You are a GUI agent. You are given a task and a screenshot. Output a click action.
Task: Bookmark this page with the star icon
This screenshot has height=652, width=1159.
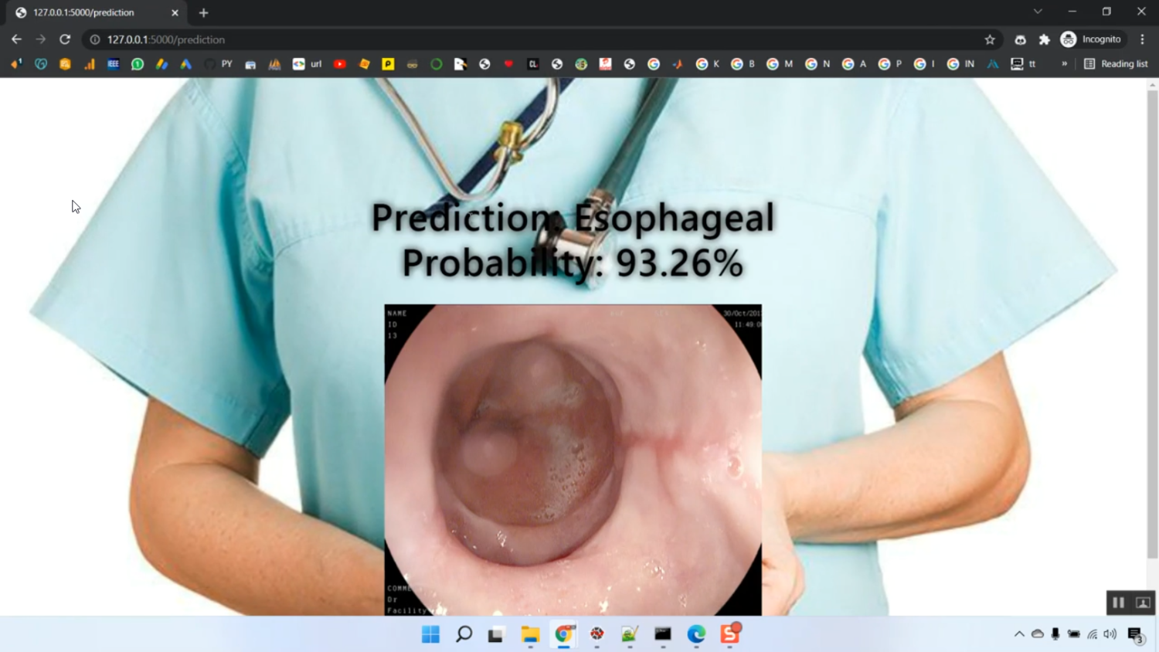click(x=990, y=39)
